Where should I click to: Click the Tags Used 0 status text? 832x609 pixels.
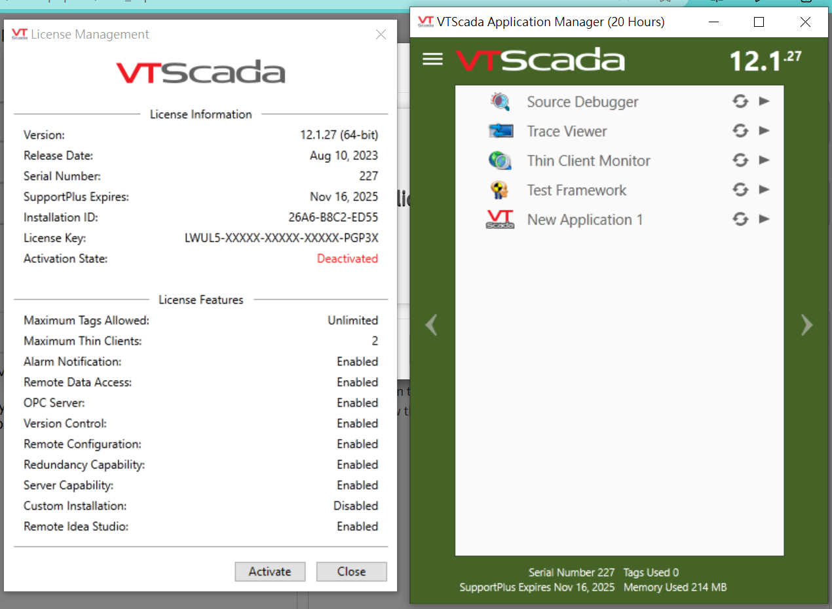tap(651, 572)
